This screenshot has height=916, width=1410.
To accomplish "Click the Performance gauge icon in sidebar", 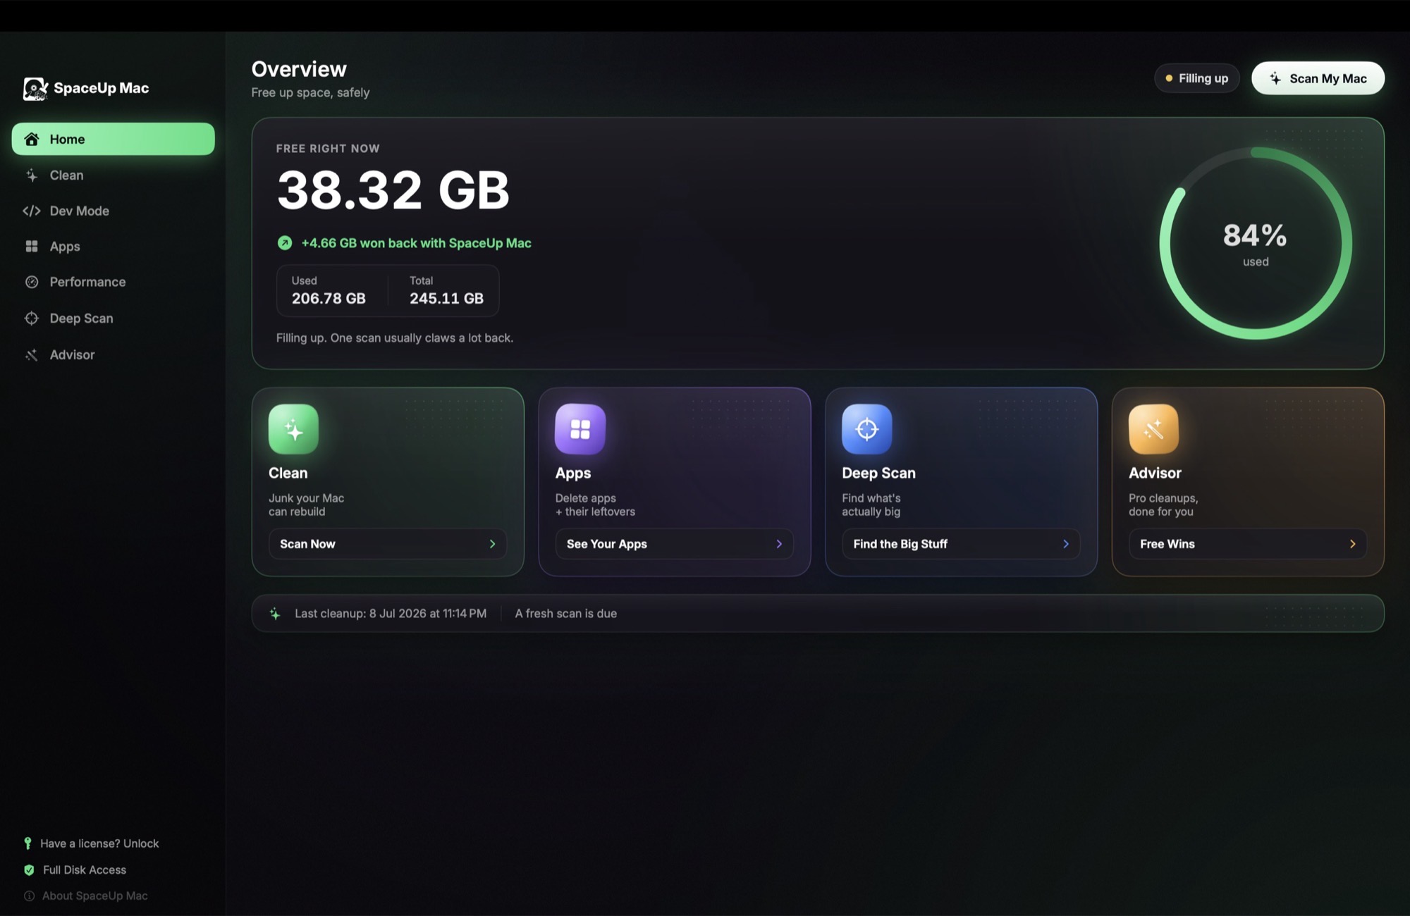I will (x=32, y=283).
